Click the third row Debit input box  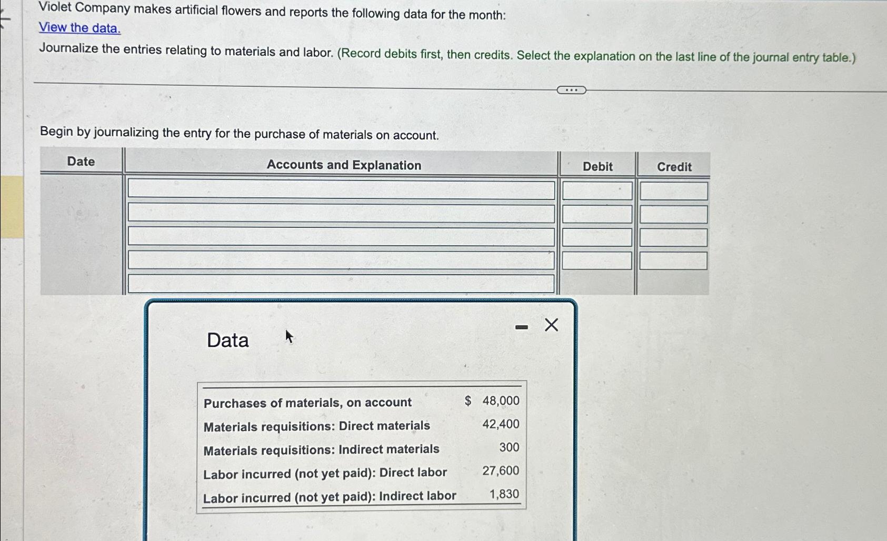pos(597,237)
